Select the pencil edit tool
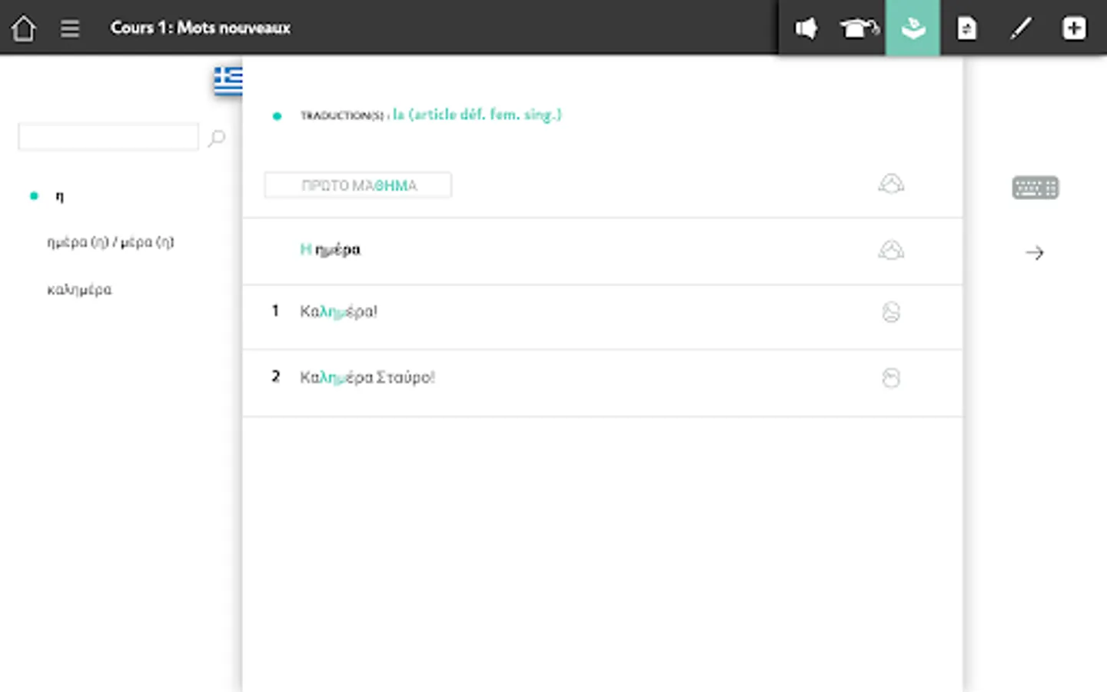 [1020, 28]
